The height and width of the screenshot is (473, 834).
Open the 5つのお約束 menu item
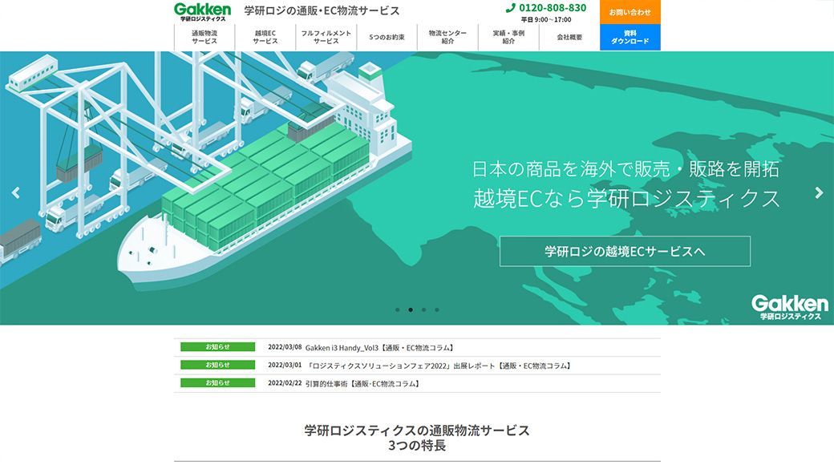point(387,37)
